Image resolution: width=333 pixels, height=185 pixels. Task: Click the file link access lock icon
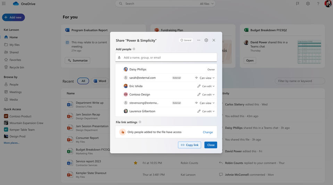123,132
